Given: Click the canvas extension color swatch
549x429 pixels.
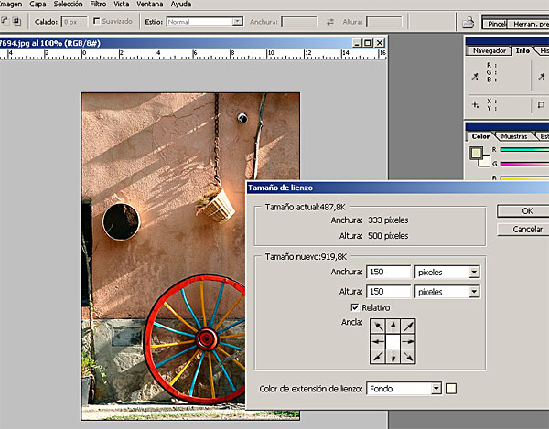Looking at the screenshot, I should 450,389.
